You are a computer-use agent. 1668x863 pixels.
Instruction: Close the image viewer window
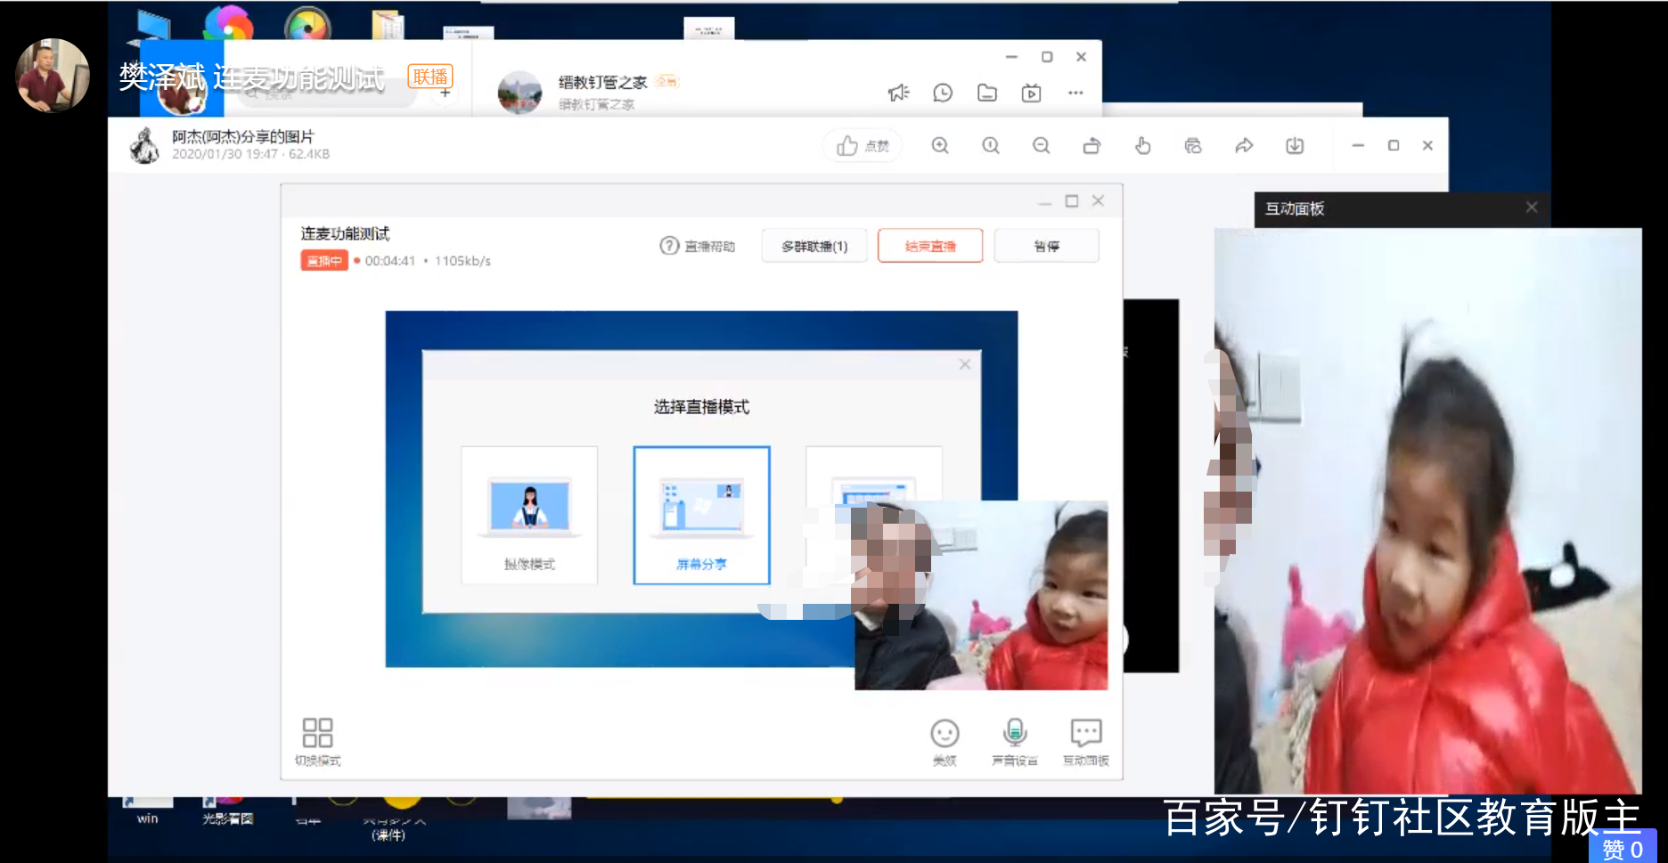click(1427, 145)
